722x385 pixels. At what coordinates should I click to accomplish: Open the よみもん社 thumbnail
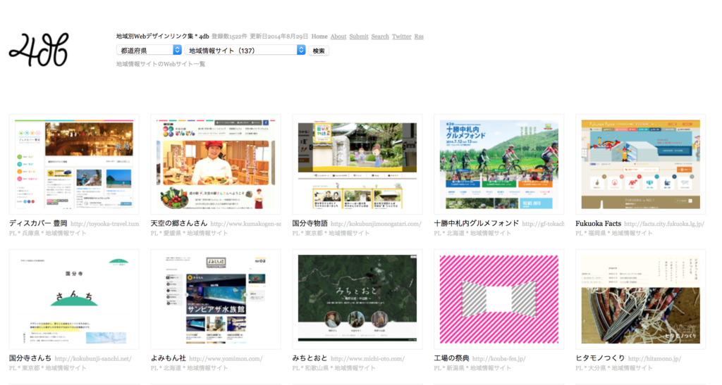tap(216, 300)
